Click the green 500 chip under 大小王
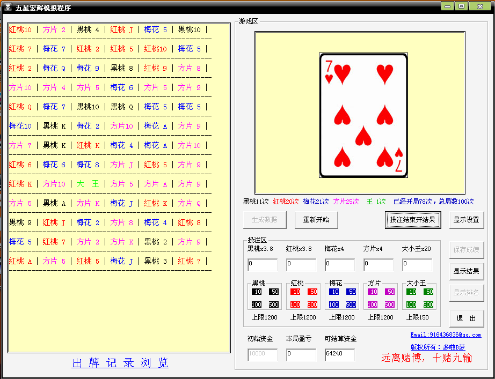 (428, 304)
